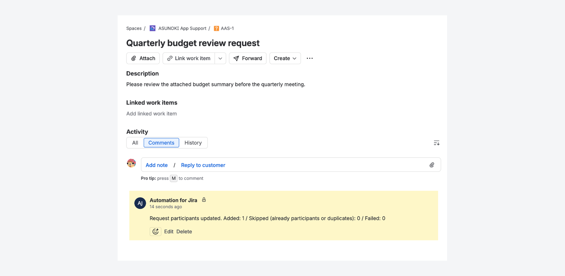This screenshot has width=565, height=276.
Task: Click the restricted comment lock icon
Action: (x=204, y=200)
